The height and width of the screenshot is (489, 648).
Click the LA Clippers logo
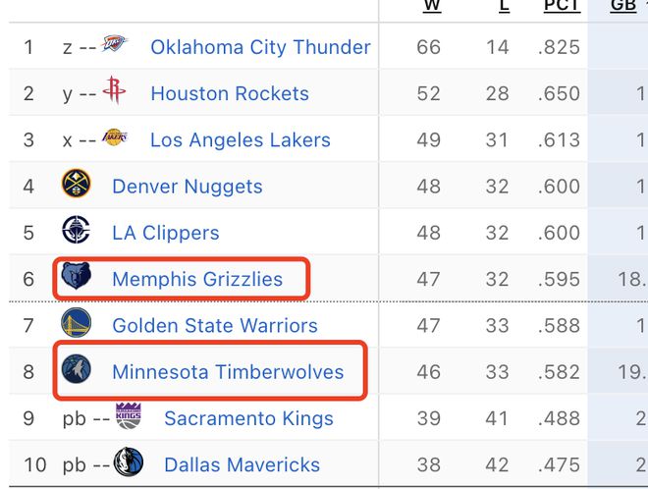click(x=76, y=230)
